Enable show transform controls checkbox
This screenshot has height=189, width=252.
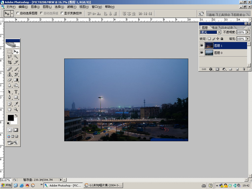pos(62,13)
